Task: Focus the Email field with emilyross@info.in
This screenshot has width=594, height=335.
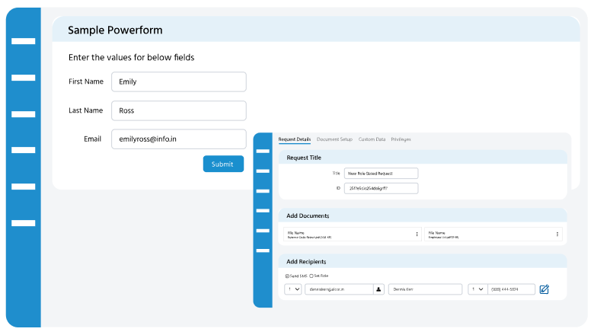Action: (x=178, y=139)
